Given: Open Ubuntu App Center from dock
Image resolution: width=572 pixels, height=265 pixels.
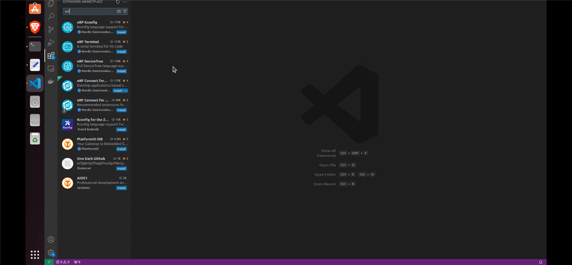Looking at the screenshot, I should point(35,8).
